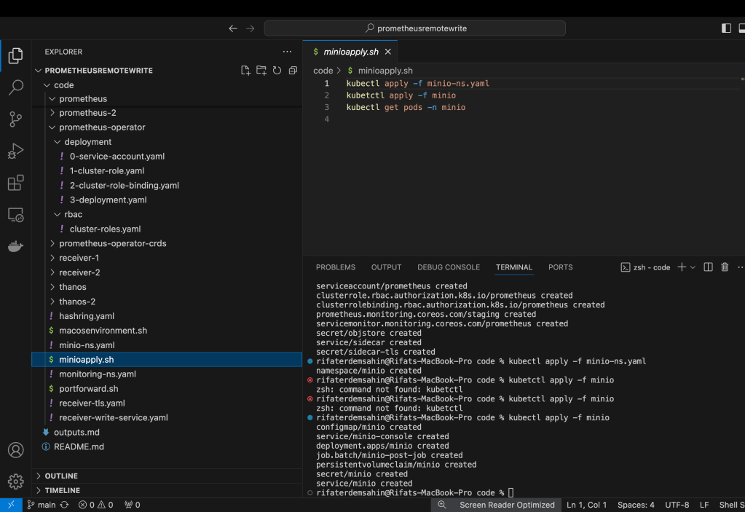Open the Remote Explorer view
The height and width of the screenshot is (512, 745).
(16, 215)
